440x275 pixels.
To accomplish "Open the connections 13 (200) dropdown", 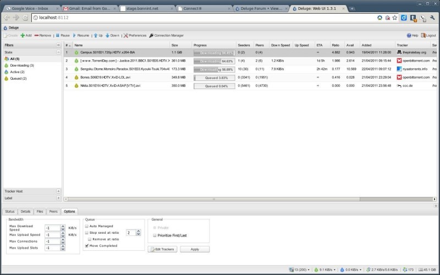I will (299, 269).
